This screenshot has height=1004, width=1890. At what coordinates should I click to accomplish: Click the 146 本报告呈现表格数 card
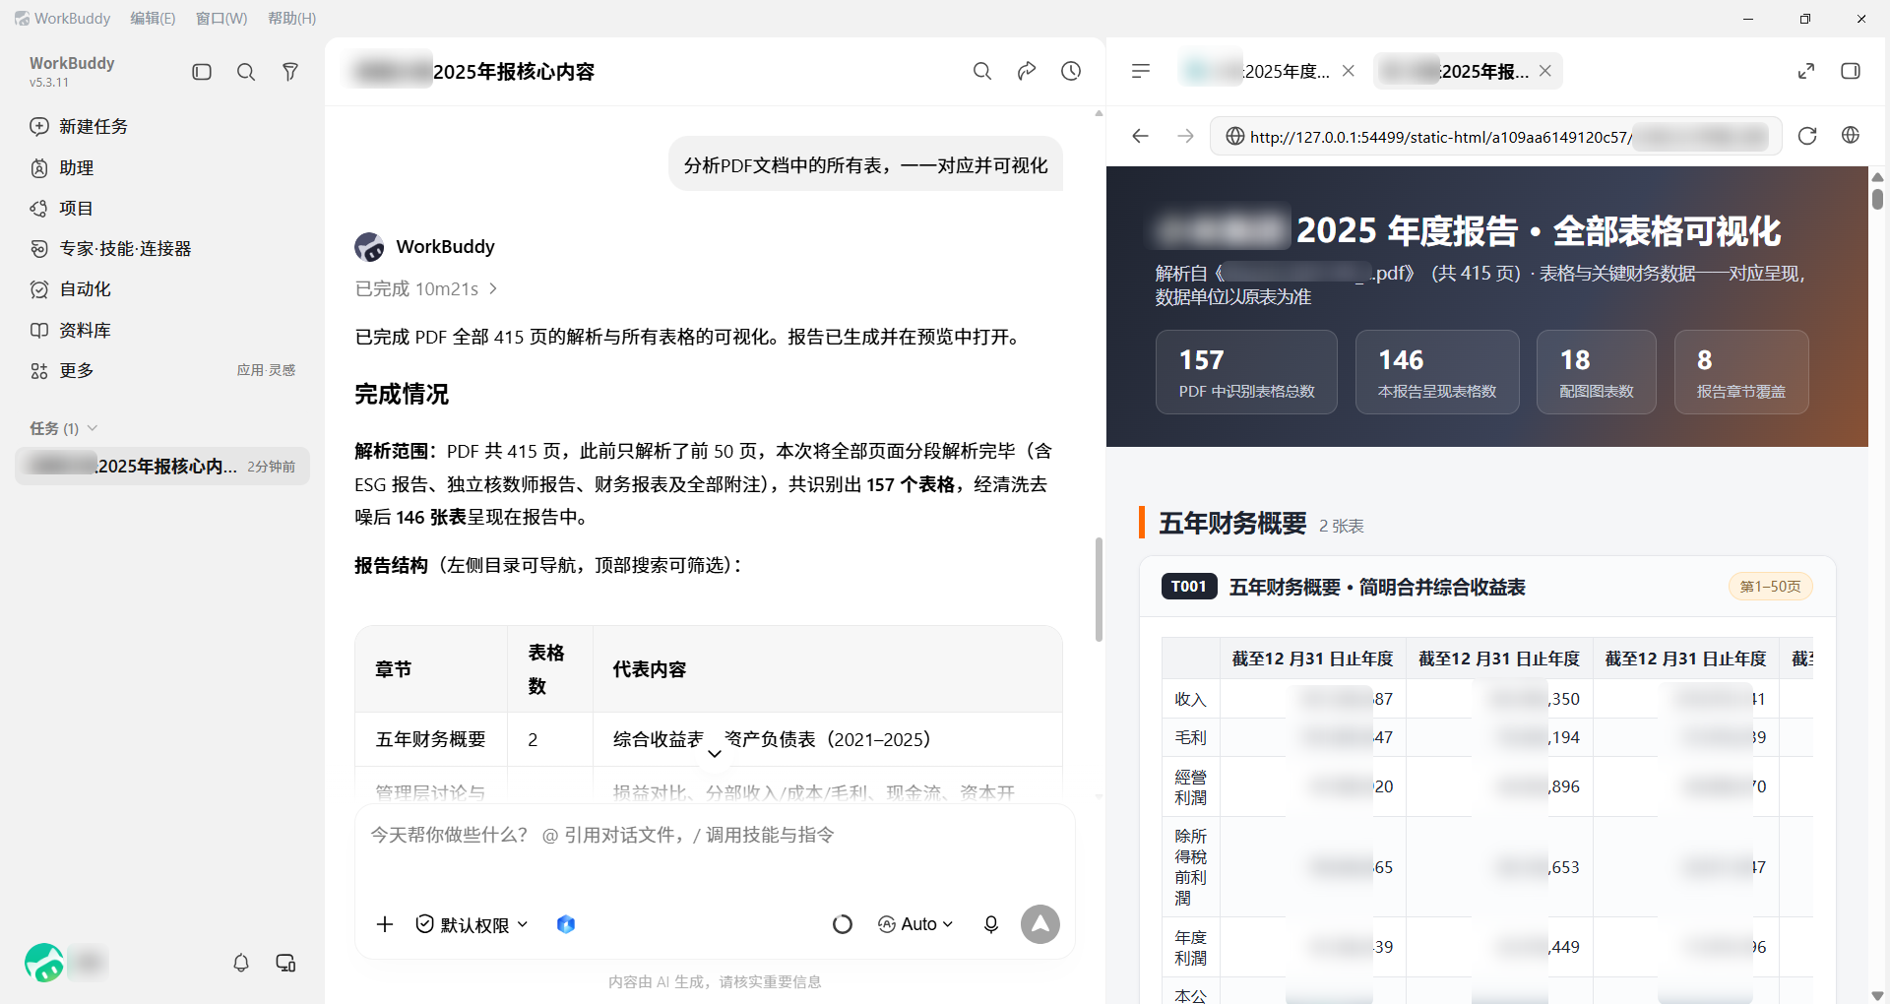point(1437,372)
